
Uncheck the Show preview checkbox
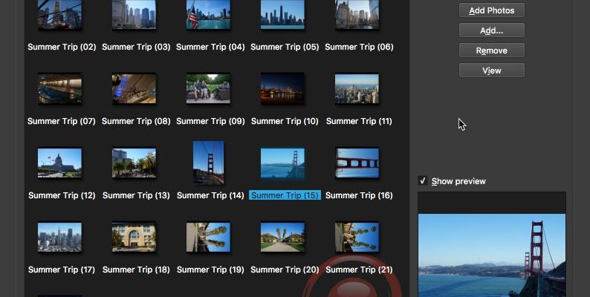pos(423,181)
